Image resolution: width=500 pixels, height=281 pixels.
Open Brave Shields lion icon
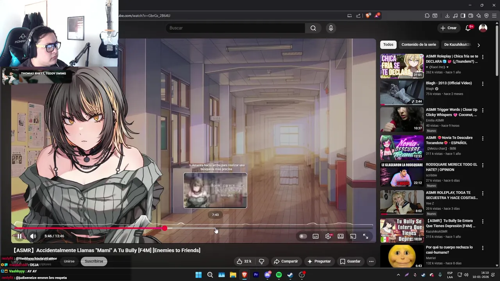coord(368,16)
